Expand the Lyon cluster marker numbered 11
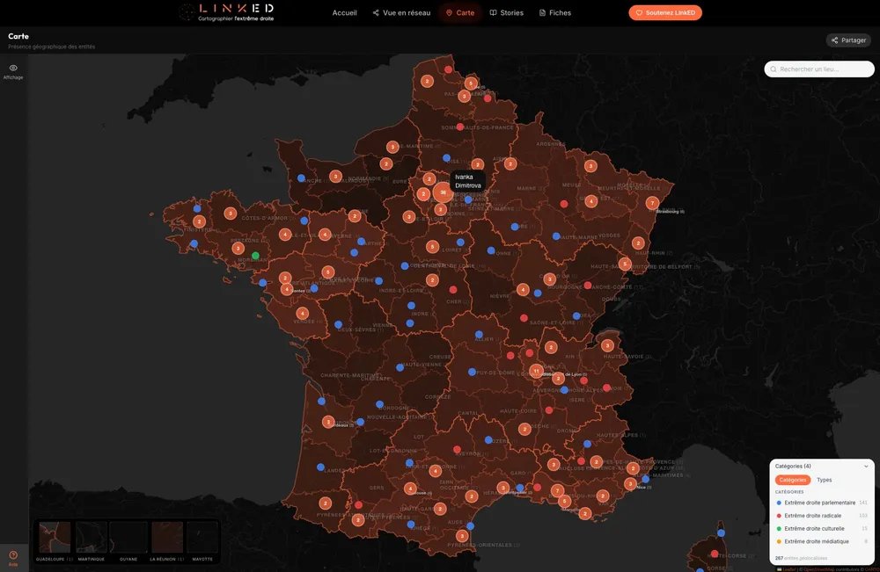 [536, 370]
